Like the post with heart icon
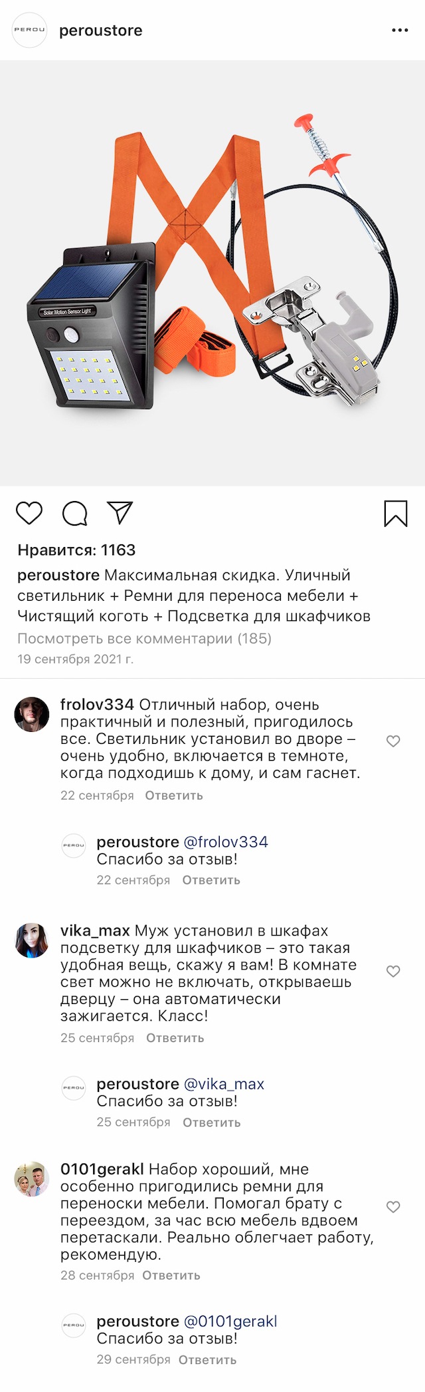The width and height of the screenshot is (425, 1392). (x=29, y=514)
